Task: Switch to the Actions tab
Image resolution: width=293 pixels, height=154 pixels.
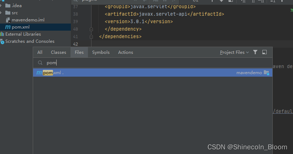Action: [126, 52]
